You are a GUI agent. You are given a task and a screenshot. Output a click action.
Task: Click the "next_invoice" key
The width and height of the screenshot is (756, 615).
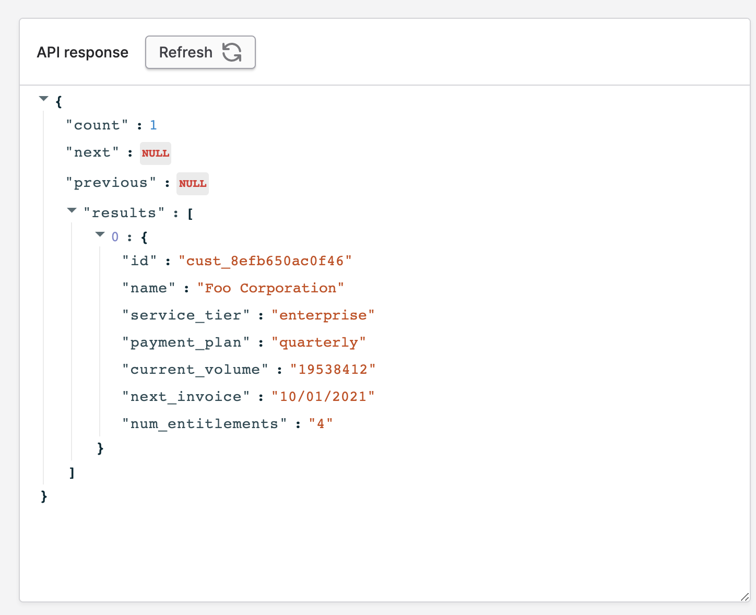pyautogui.click(x=186, y=397)
